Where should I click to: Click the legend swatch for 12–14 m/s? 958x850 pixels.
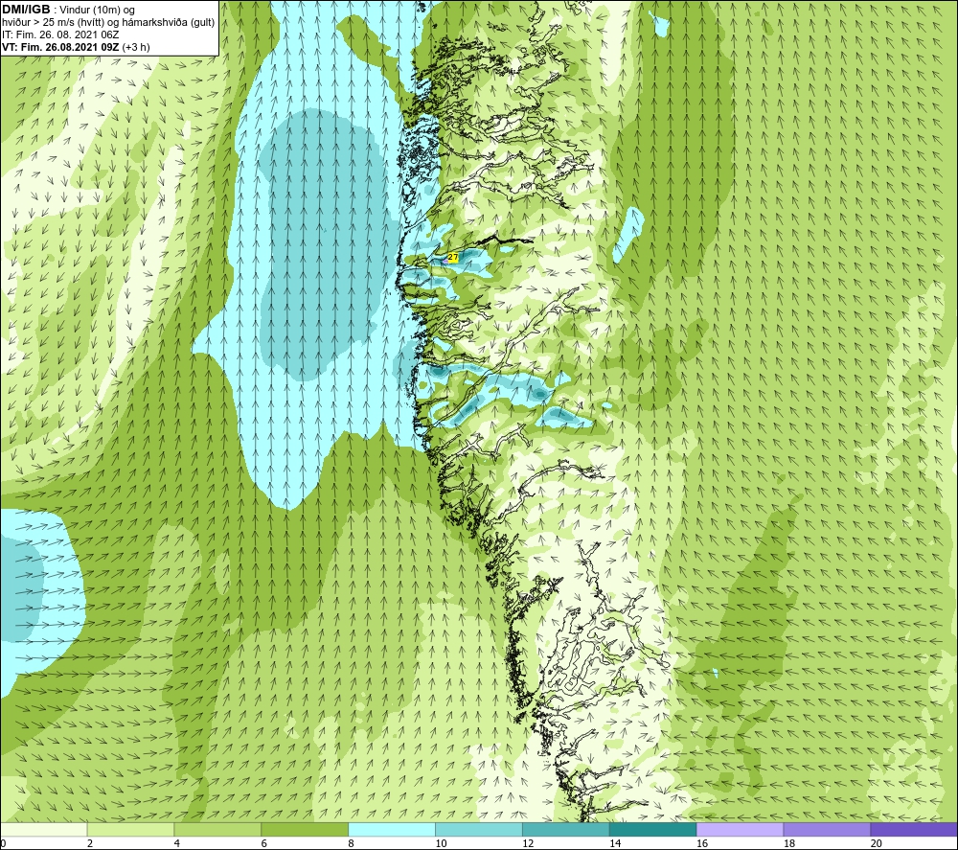[566, 829]
